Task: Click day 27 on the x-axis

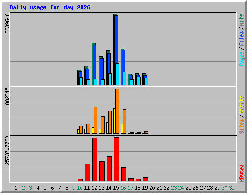Action: coord(203,188)
